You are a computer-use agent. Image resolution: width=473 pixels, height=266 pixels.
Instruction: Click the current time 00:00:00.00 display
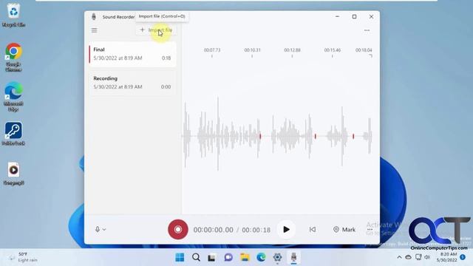coord(213,230)
